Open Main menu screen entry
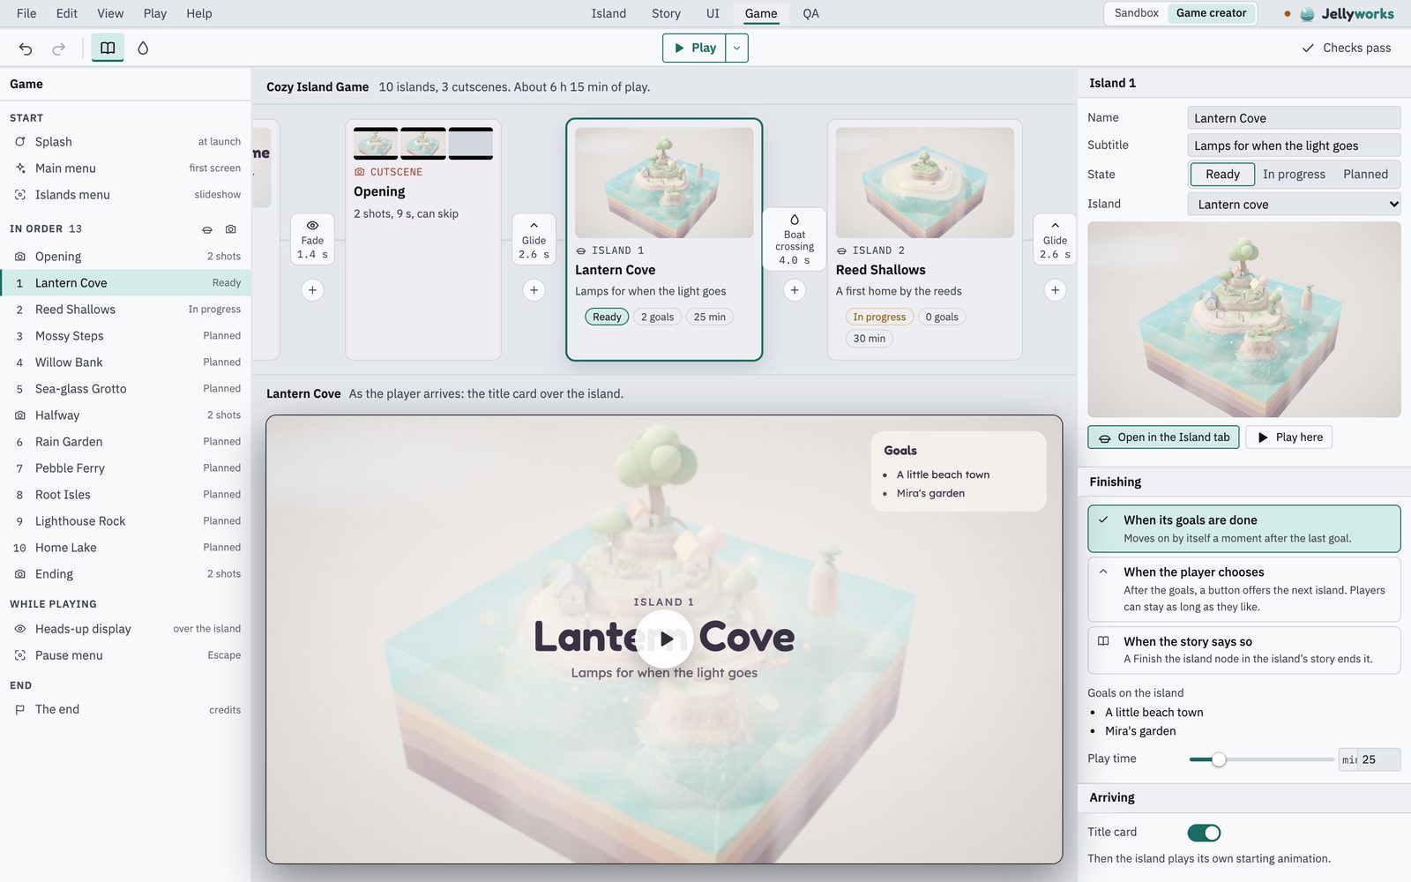 (125, 168)
